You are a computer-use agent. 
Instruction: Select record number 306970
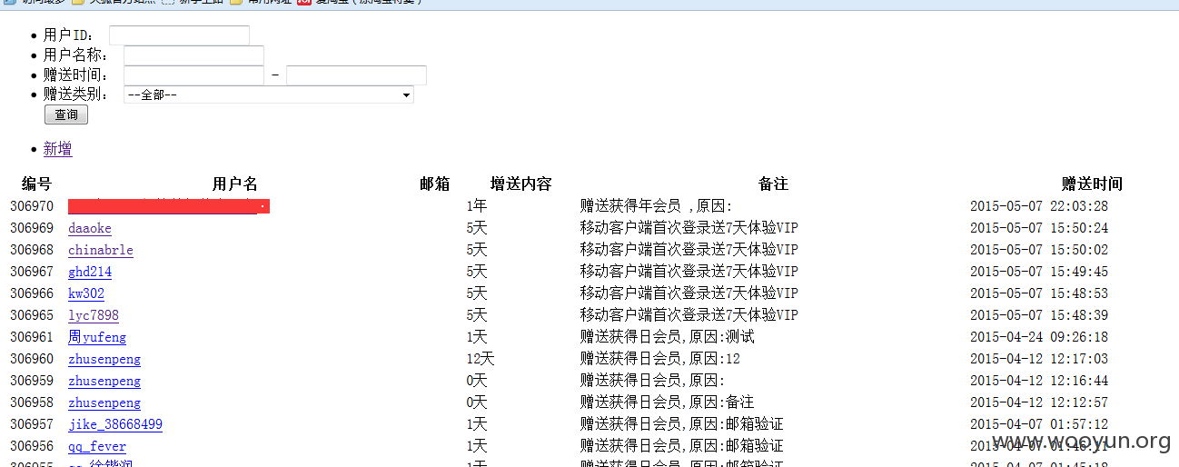pyautogui.click(x=32, y=206)
